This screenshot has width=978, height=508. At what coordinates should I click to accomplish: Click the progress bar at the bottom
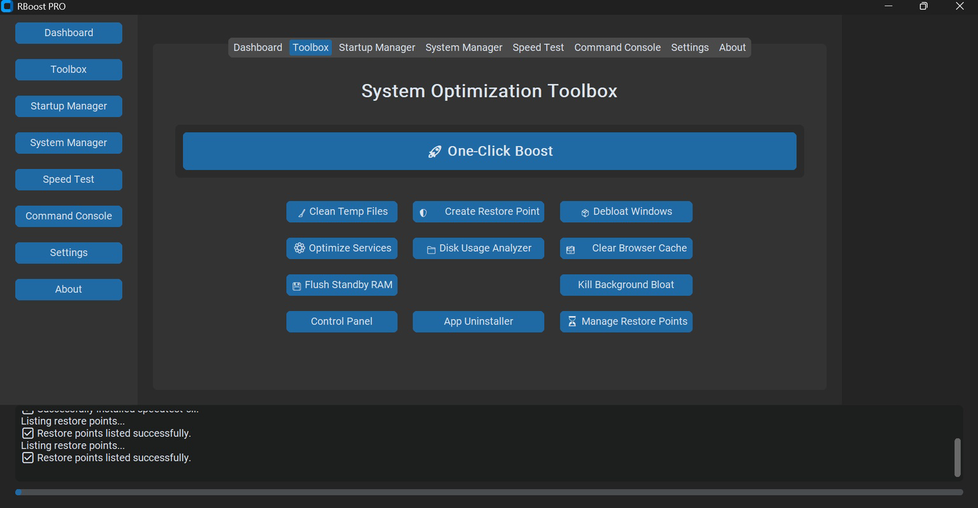coord(489,492)
